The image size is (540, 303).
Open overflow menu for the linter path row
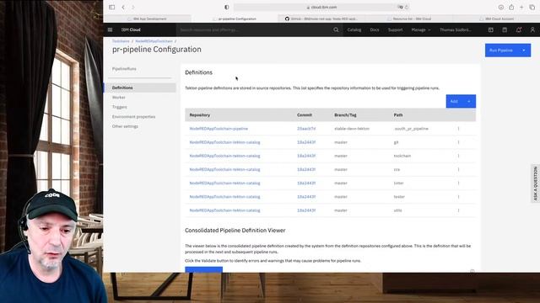point(458,183)
